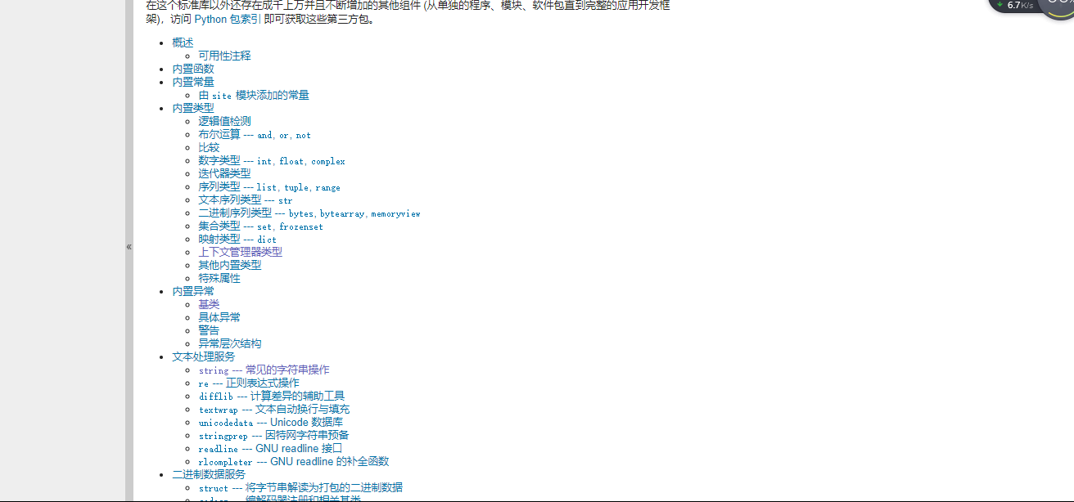This screenshot has width=1074, height=502.
Task: Open the 内置类型 chapter link
Action: tap(193, 108)
